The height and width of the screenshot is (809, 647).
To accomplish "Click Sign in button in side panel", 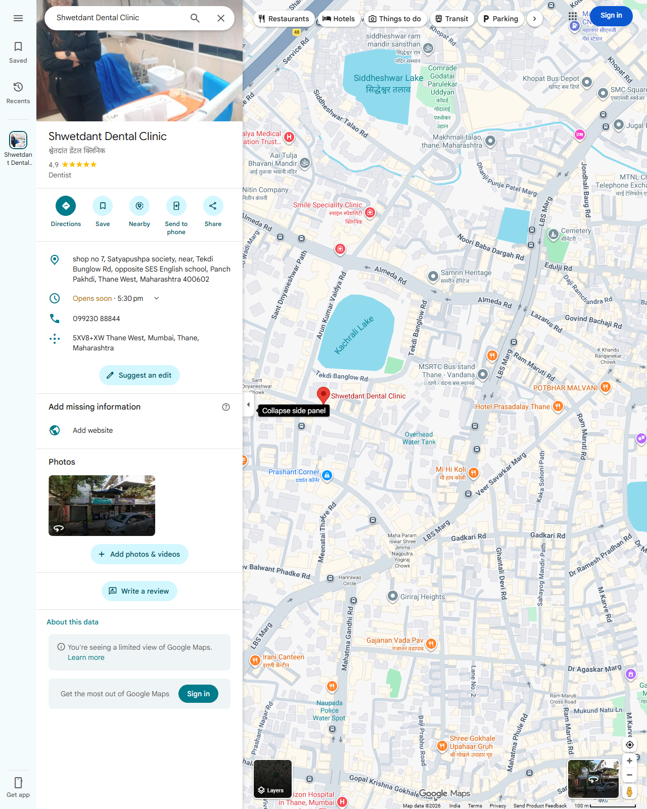I will coord(198,694).
